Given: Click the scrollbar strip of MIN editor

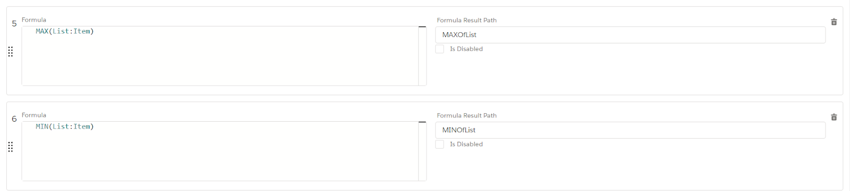Looking at the screenshot, I should click(x=422, y=152).
